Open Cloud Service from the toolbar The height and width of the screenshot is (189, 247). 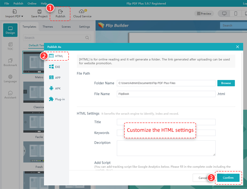point(82,14)
